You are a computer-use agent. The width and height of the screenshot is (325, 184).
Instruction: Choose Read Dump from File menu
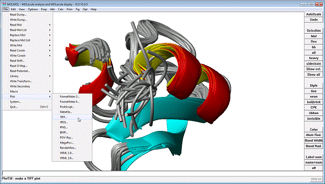(28, 15)
